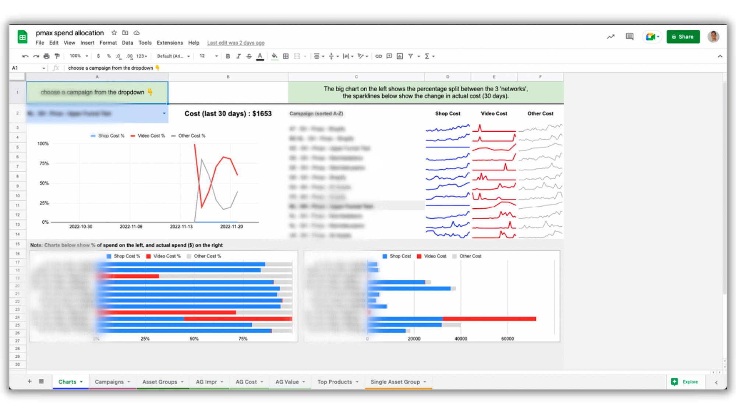Toggle italic formatting
Screen dimensions: 736x414
coord(238,56)
